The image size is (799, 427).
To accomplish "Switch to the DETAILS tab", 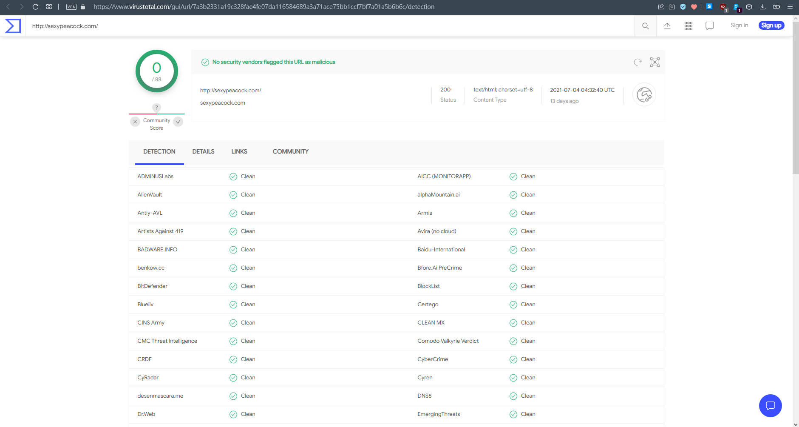I will point(203,152).
